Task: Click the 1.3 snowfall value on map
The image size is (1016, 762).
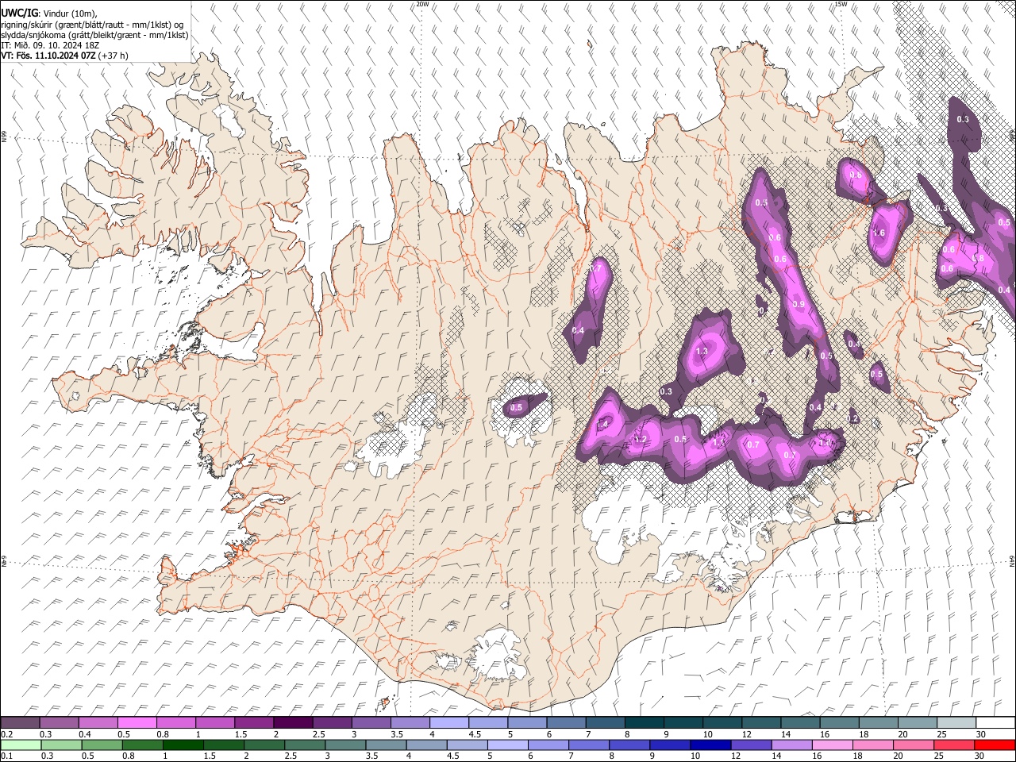Action: pos(702,352)
